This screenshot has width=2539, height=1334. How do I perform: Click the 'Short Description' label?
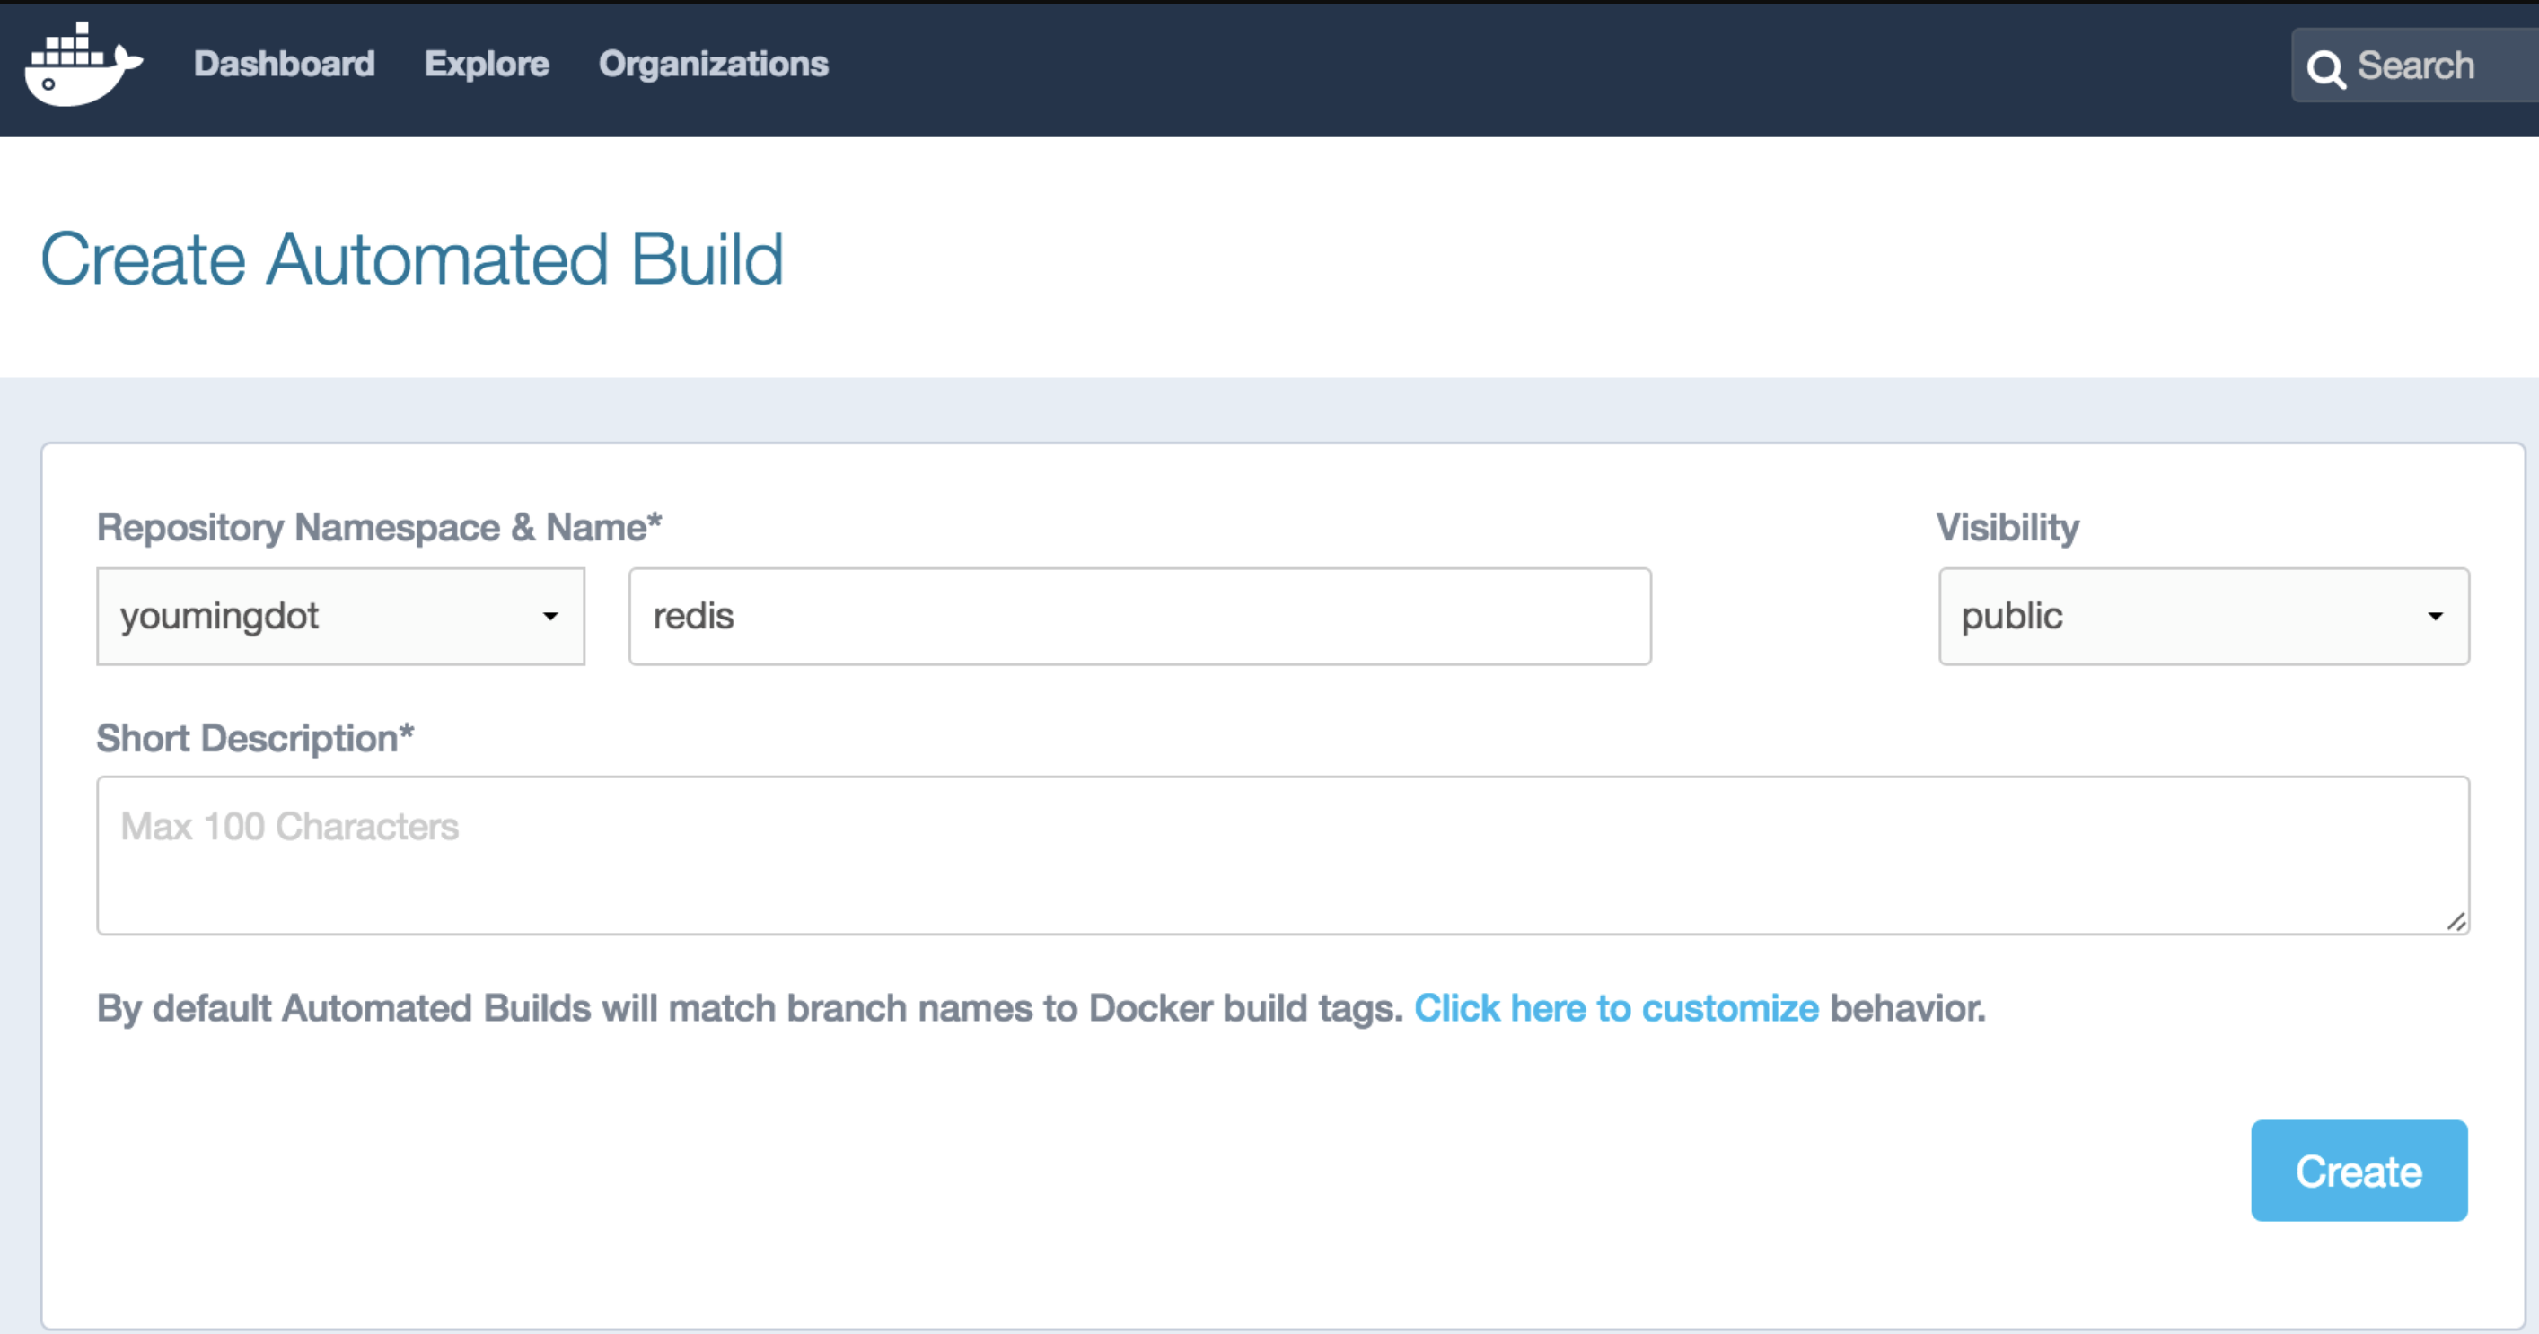(x=254, y=738)
